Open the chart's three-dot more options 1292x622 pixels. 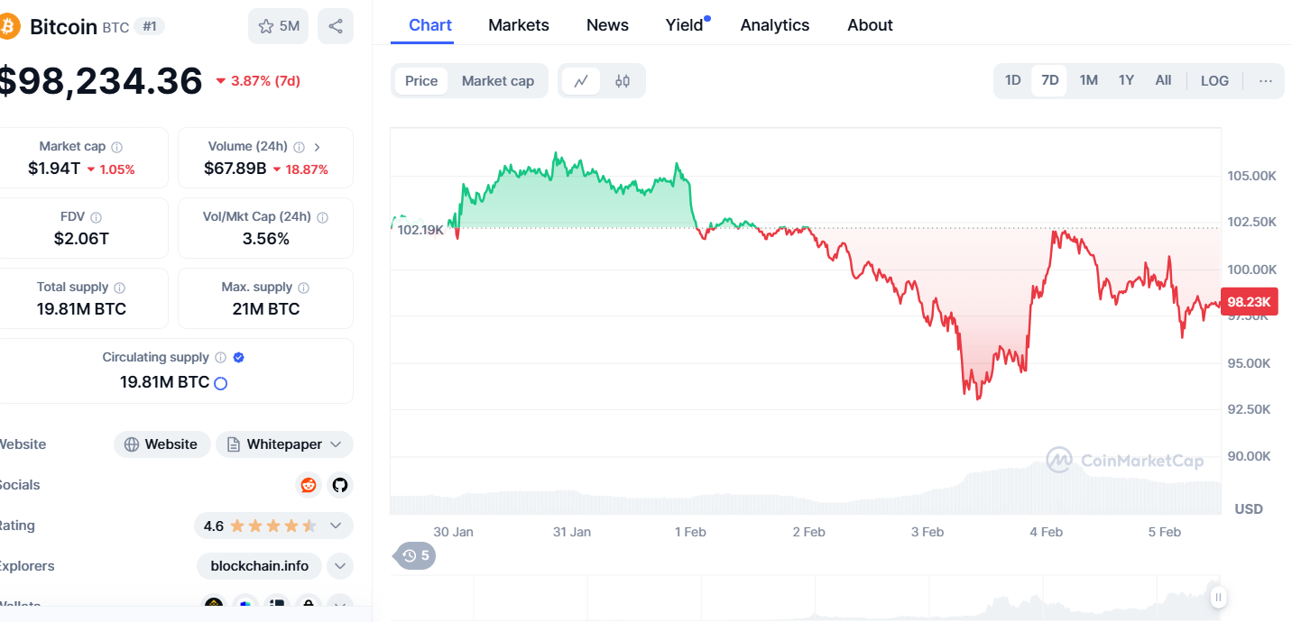click(x=1266, y=81)
